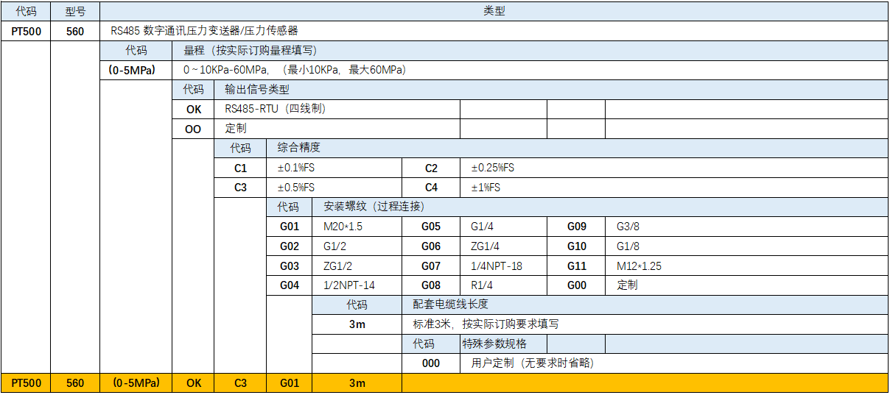The width and height of the screenshot is (890, 395).
Task: Select the 1/4NPT-18 thread cell
Action: (496, 266)
